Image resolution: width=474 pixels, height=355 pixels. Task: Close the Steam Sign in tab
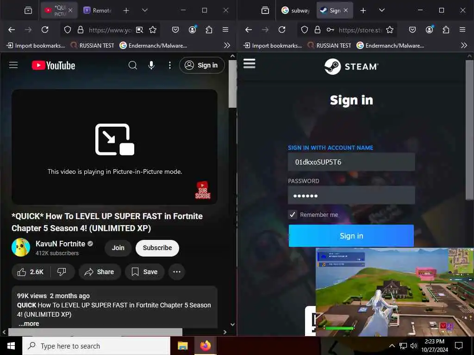[346, 10]
